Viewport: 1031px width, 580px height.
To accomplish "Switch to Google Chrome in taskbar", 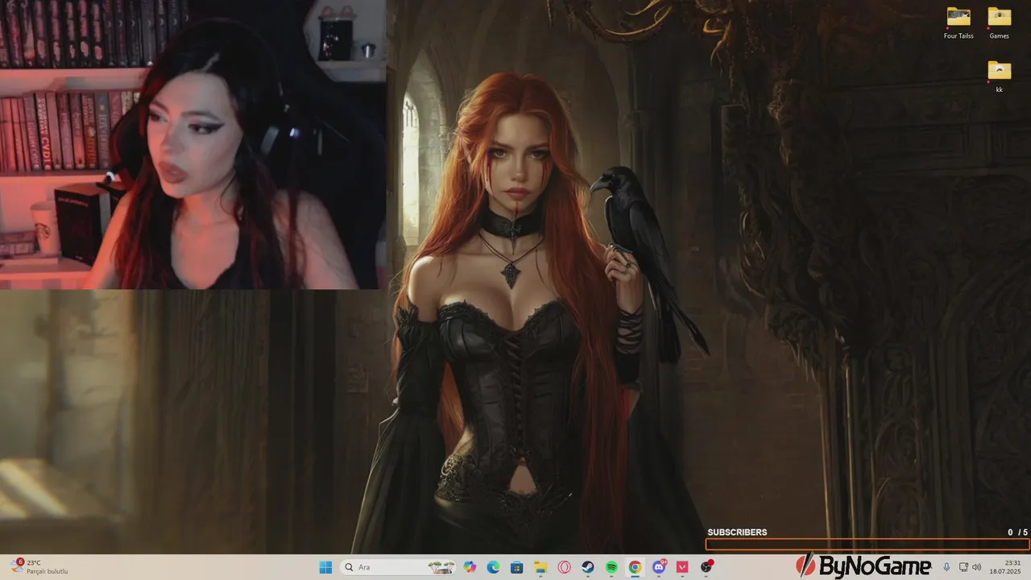I will coord(635,567).
